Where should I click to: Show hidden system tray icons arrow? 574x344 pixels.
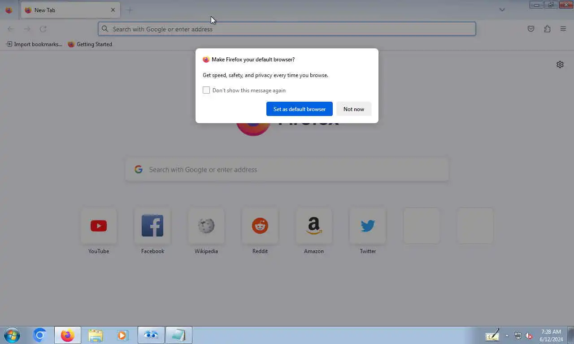coord(507,335)
